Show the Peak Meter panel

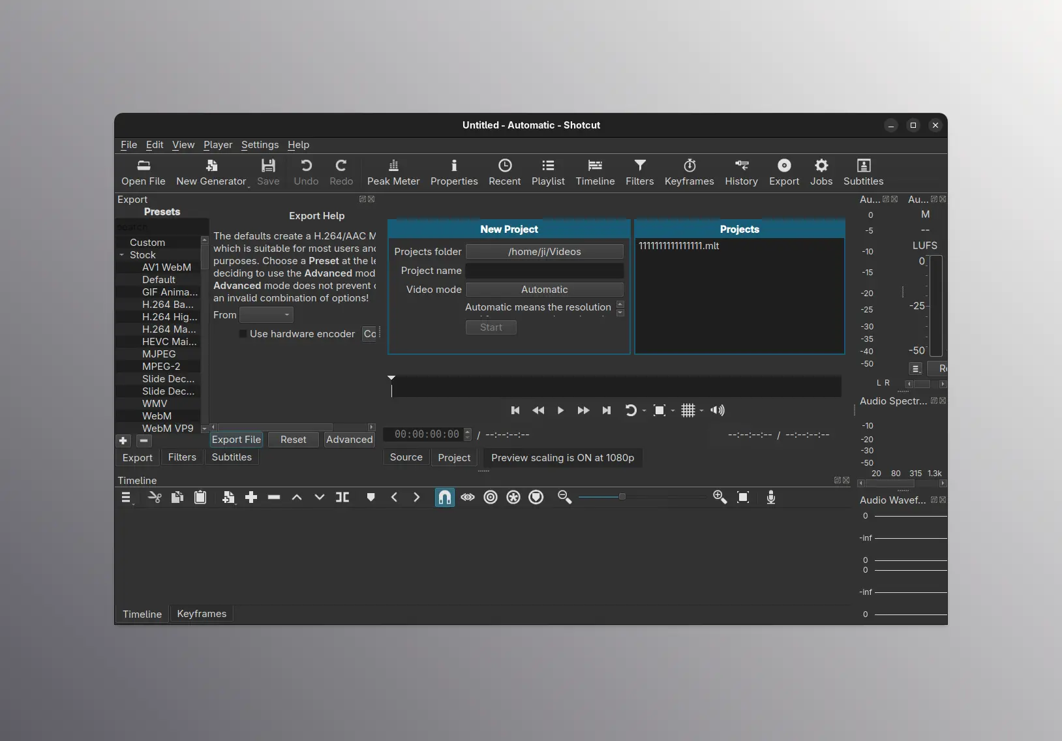pyautogui.click(x=393, y=173)
